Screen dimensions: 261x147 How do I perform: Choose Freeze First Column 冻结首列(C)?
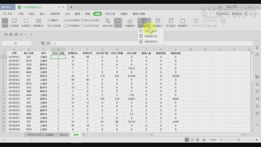151,42
